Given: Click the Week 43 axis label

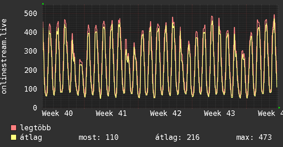Looking at the screenshot, I should [x=219, y=113].
